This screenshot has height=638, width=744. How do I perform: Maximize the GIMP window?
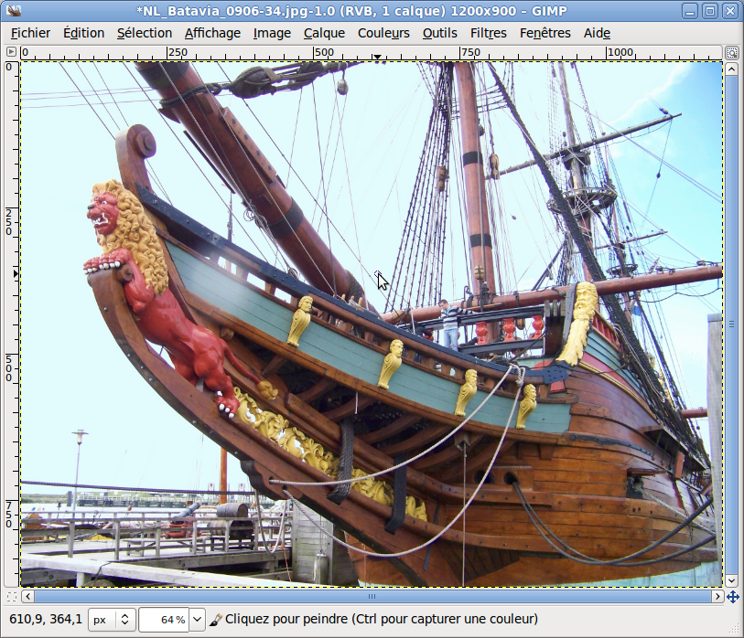(x=710, y=11)
